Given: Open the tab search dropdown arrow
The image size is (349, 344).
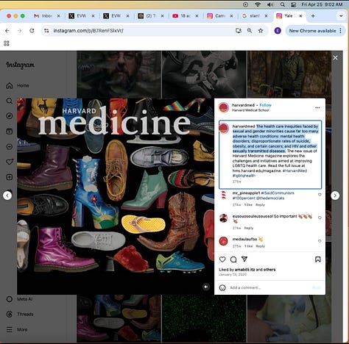Looking at the screenshot, I should [341, 16].
